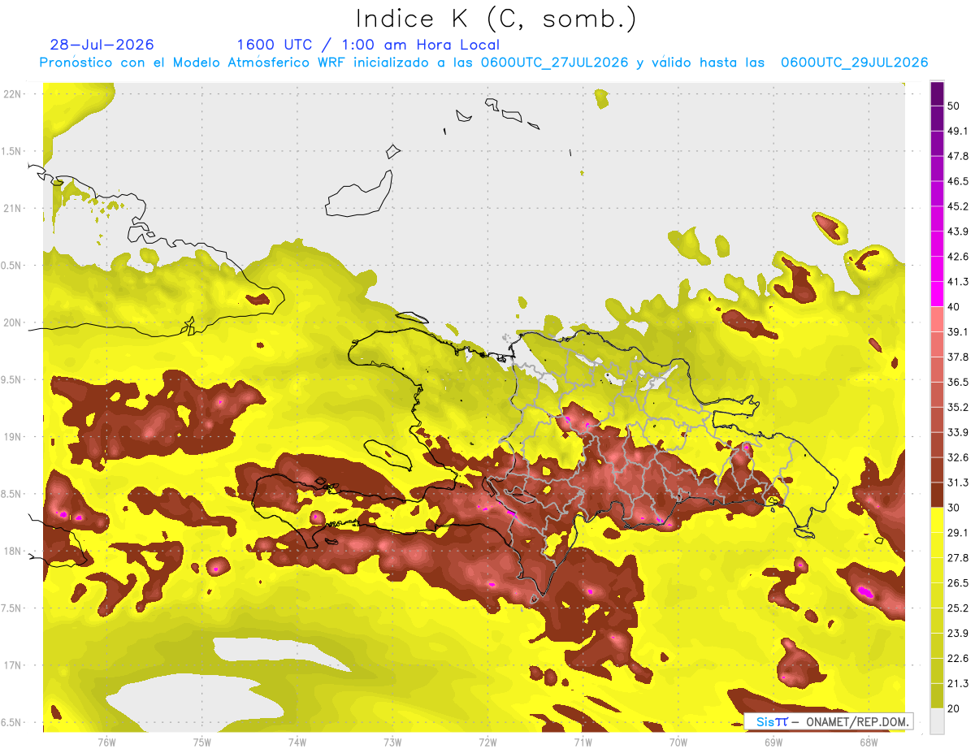Click the "21.3" color scale value
Viewport: 975px width, 753px height.
(x=958, y=684)
